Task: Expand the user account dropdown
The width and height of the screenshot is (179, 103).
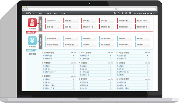Action: coord(144,13)
